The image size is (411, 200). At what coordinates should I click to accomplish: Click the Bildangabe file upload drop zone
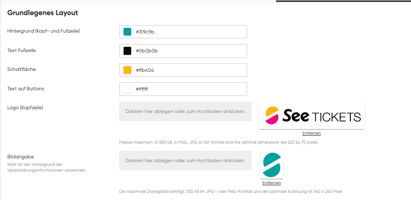tap(185, 160)
